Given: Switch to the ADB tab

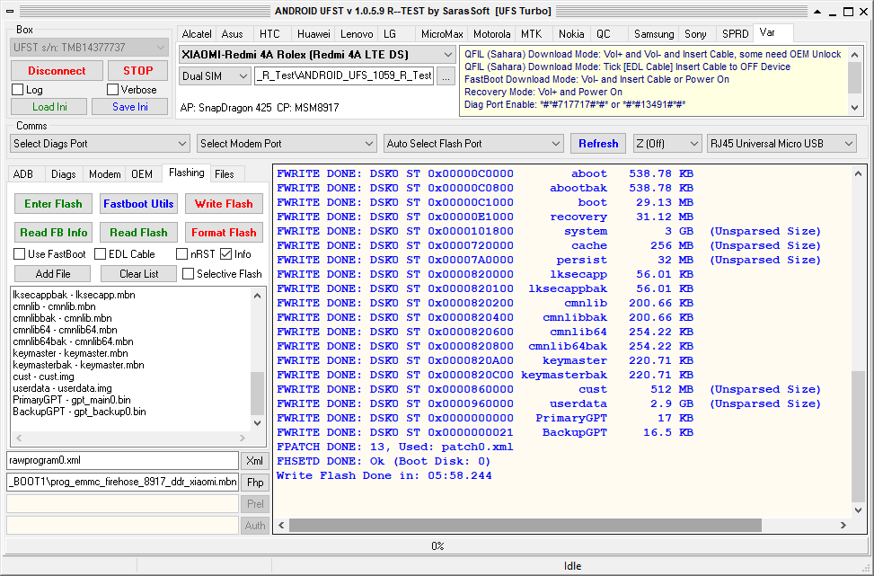Looking at the screenshot, I should pos(22,174).
